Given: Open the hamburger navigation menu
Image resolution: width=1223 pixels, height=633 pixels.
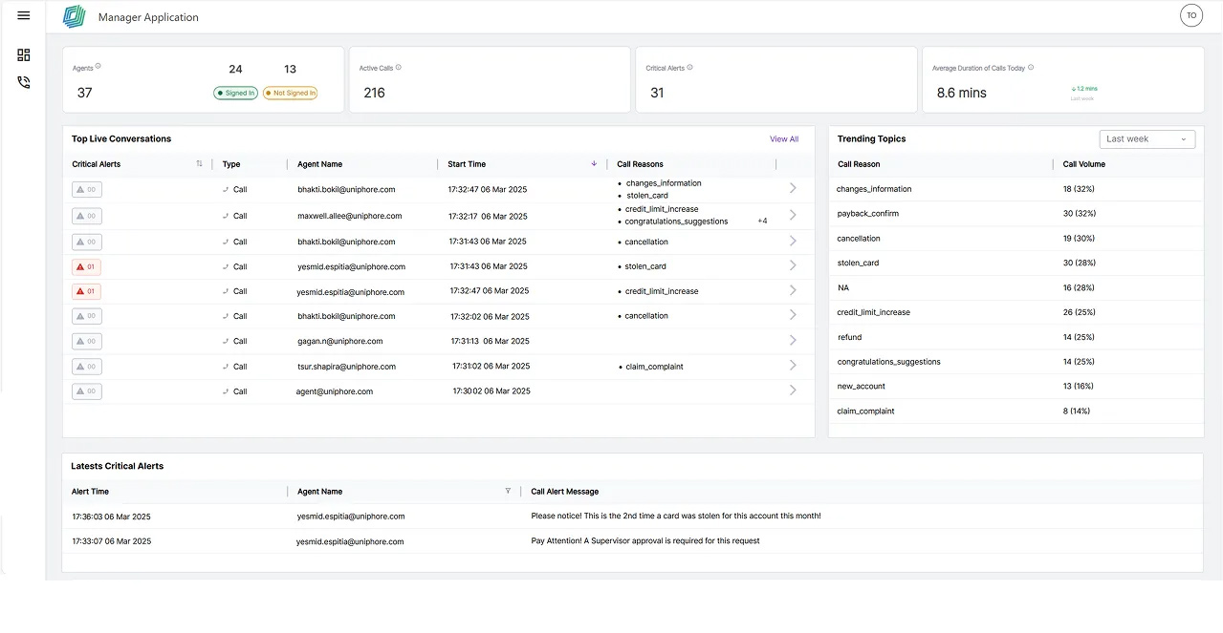Looking at the screenshot, I should click(x=24, y=15).
